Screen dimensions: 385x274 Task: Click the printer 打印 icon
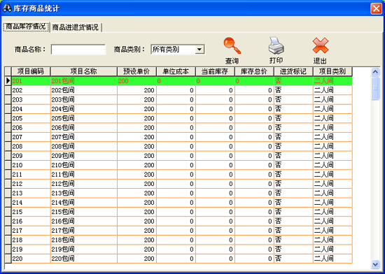(276, 45)
